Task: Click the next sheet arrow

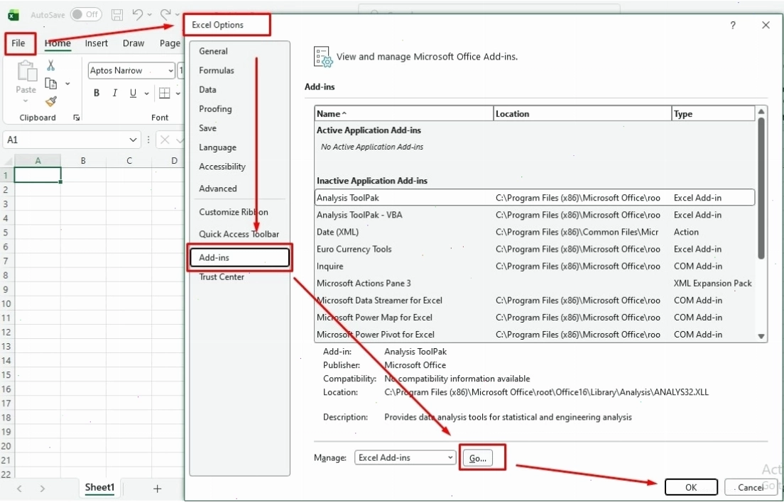Action: [43, 489]
